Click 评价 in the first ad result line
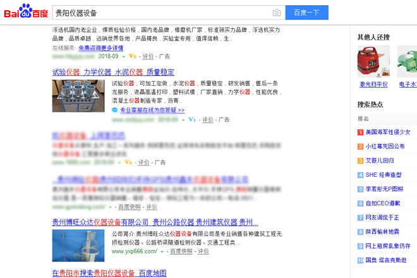 pos(148,56)
